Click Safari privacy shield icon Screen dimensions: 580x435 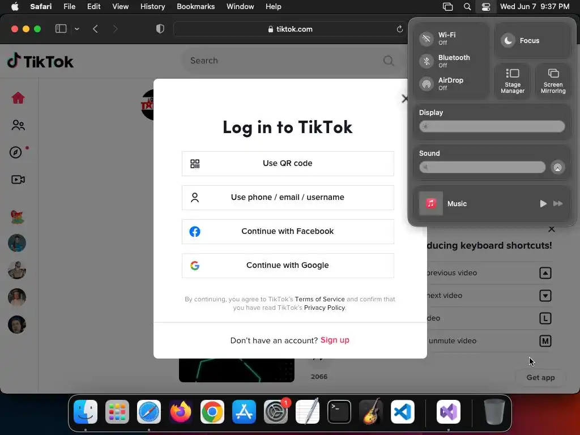(160, 29)
